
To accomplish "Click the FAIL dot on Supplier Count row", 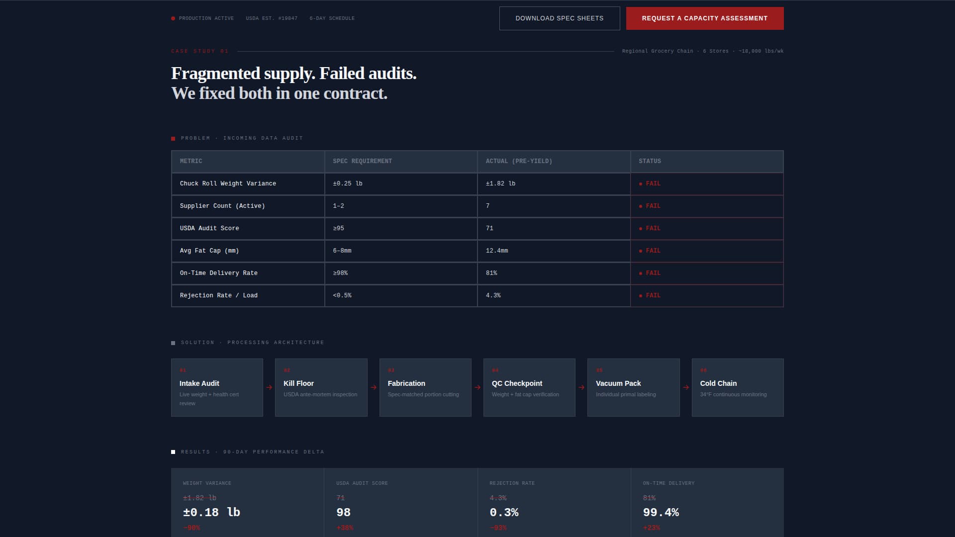I will coord(641,206).
